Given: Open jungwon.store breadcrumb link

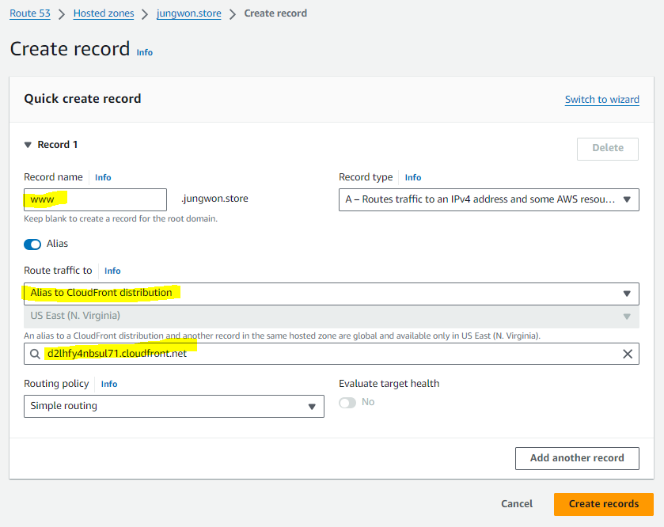Looking at the screenshot, I should pyautogui.click(x=189, y=13).
